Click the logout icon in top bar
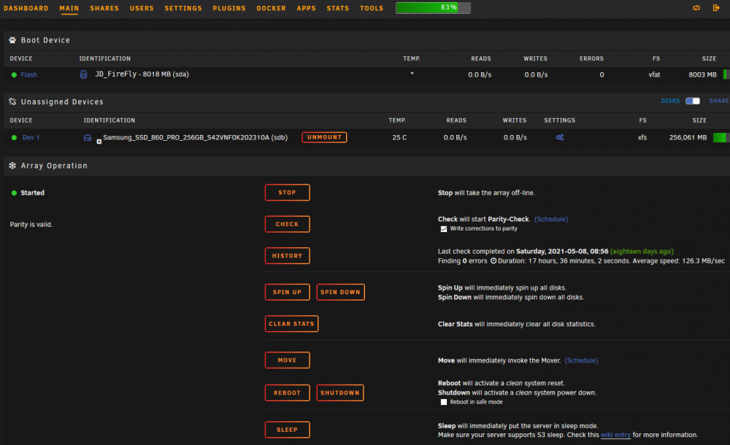730x445 pixels. coord(716,8)
